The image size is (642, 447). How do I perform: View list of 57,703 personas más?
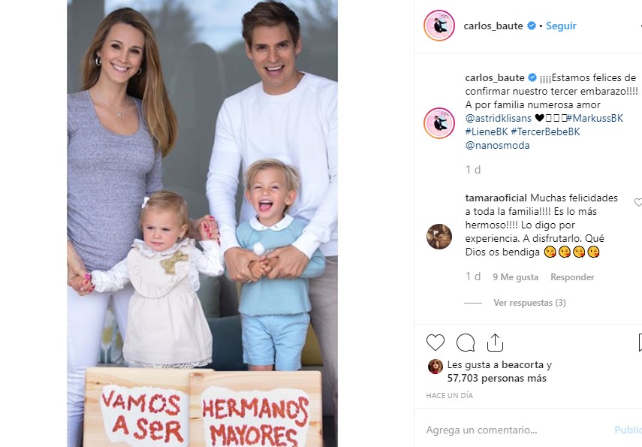(x=496, y=378)
